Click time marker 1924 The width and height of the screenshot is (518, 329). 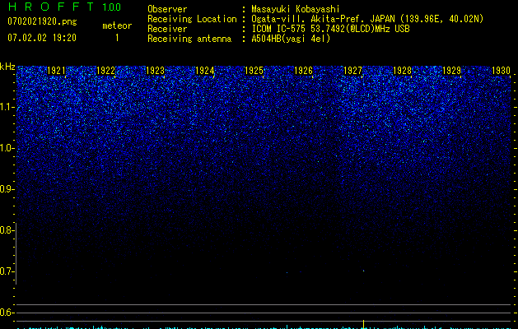[x=205, y=71]
